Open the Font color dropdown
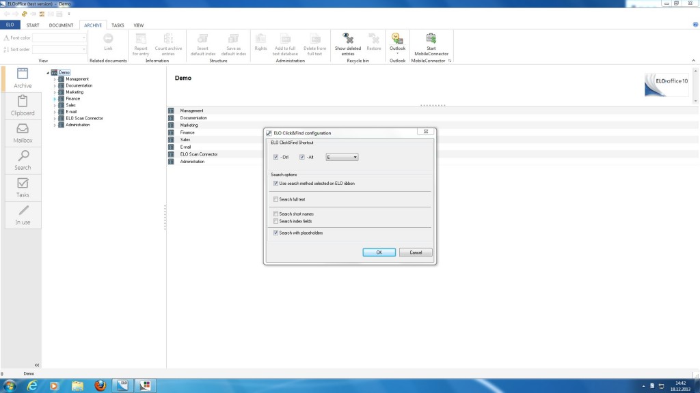This screenshot has width=700, height=393. pyautogui.click(x=59, y=38)
